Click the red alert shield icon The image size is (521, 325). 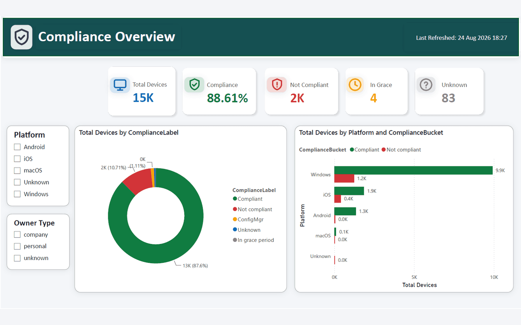[277, 85]
